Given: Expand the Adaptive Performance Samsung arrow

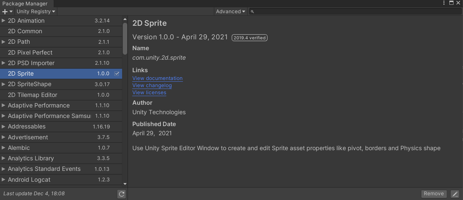Looking at the screenshot, I should 3,116.
